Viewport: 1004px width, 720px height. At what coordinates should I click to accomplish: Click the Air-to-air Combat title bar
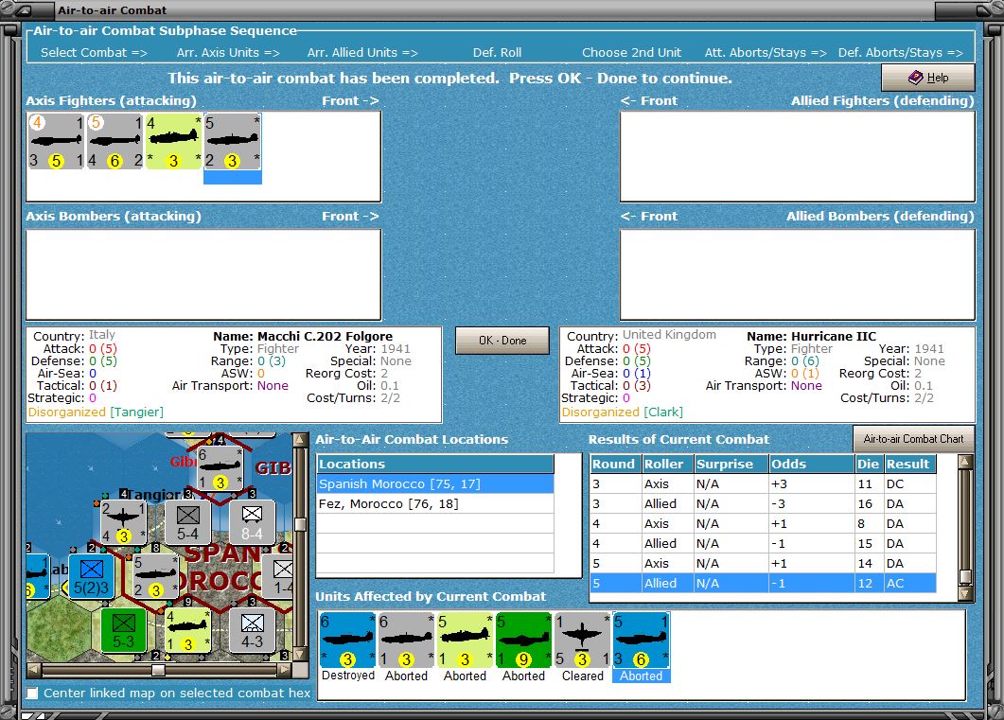pyautogui.click(x=502, y=9)
